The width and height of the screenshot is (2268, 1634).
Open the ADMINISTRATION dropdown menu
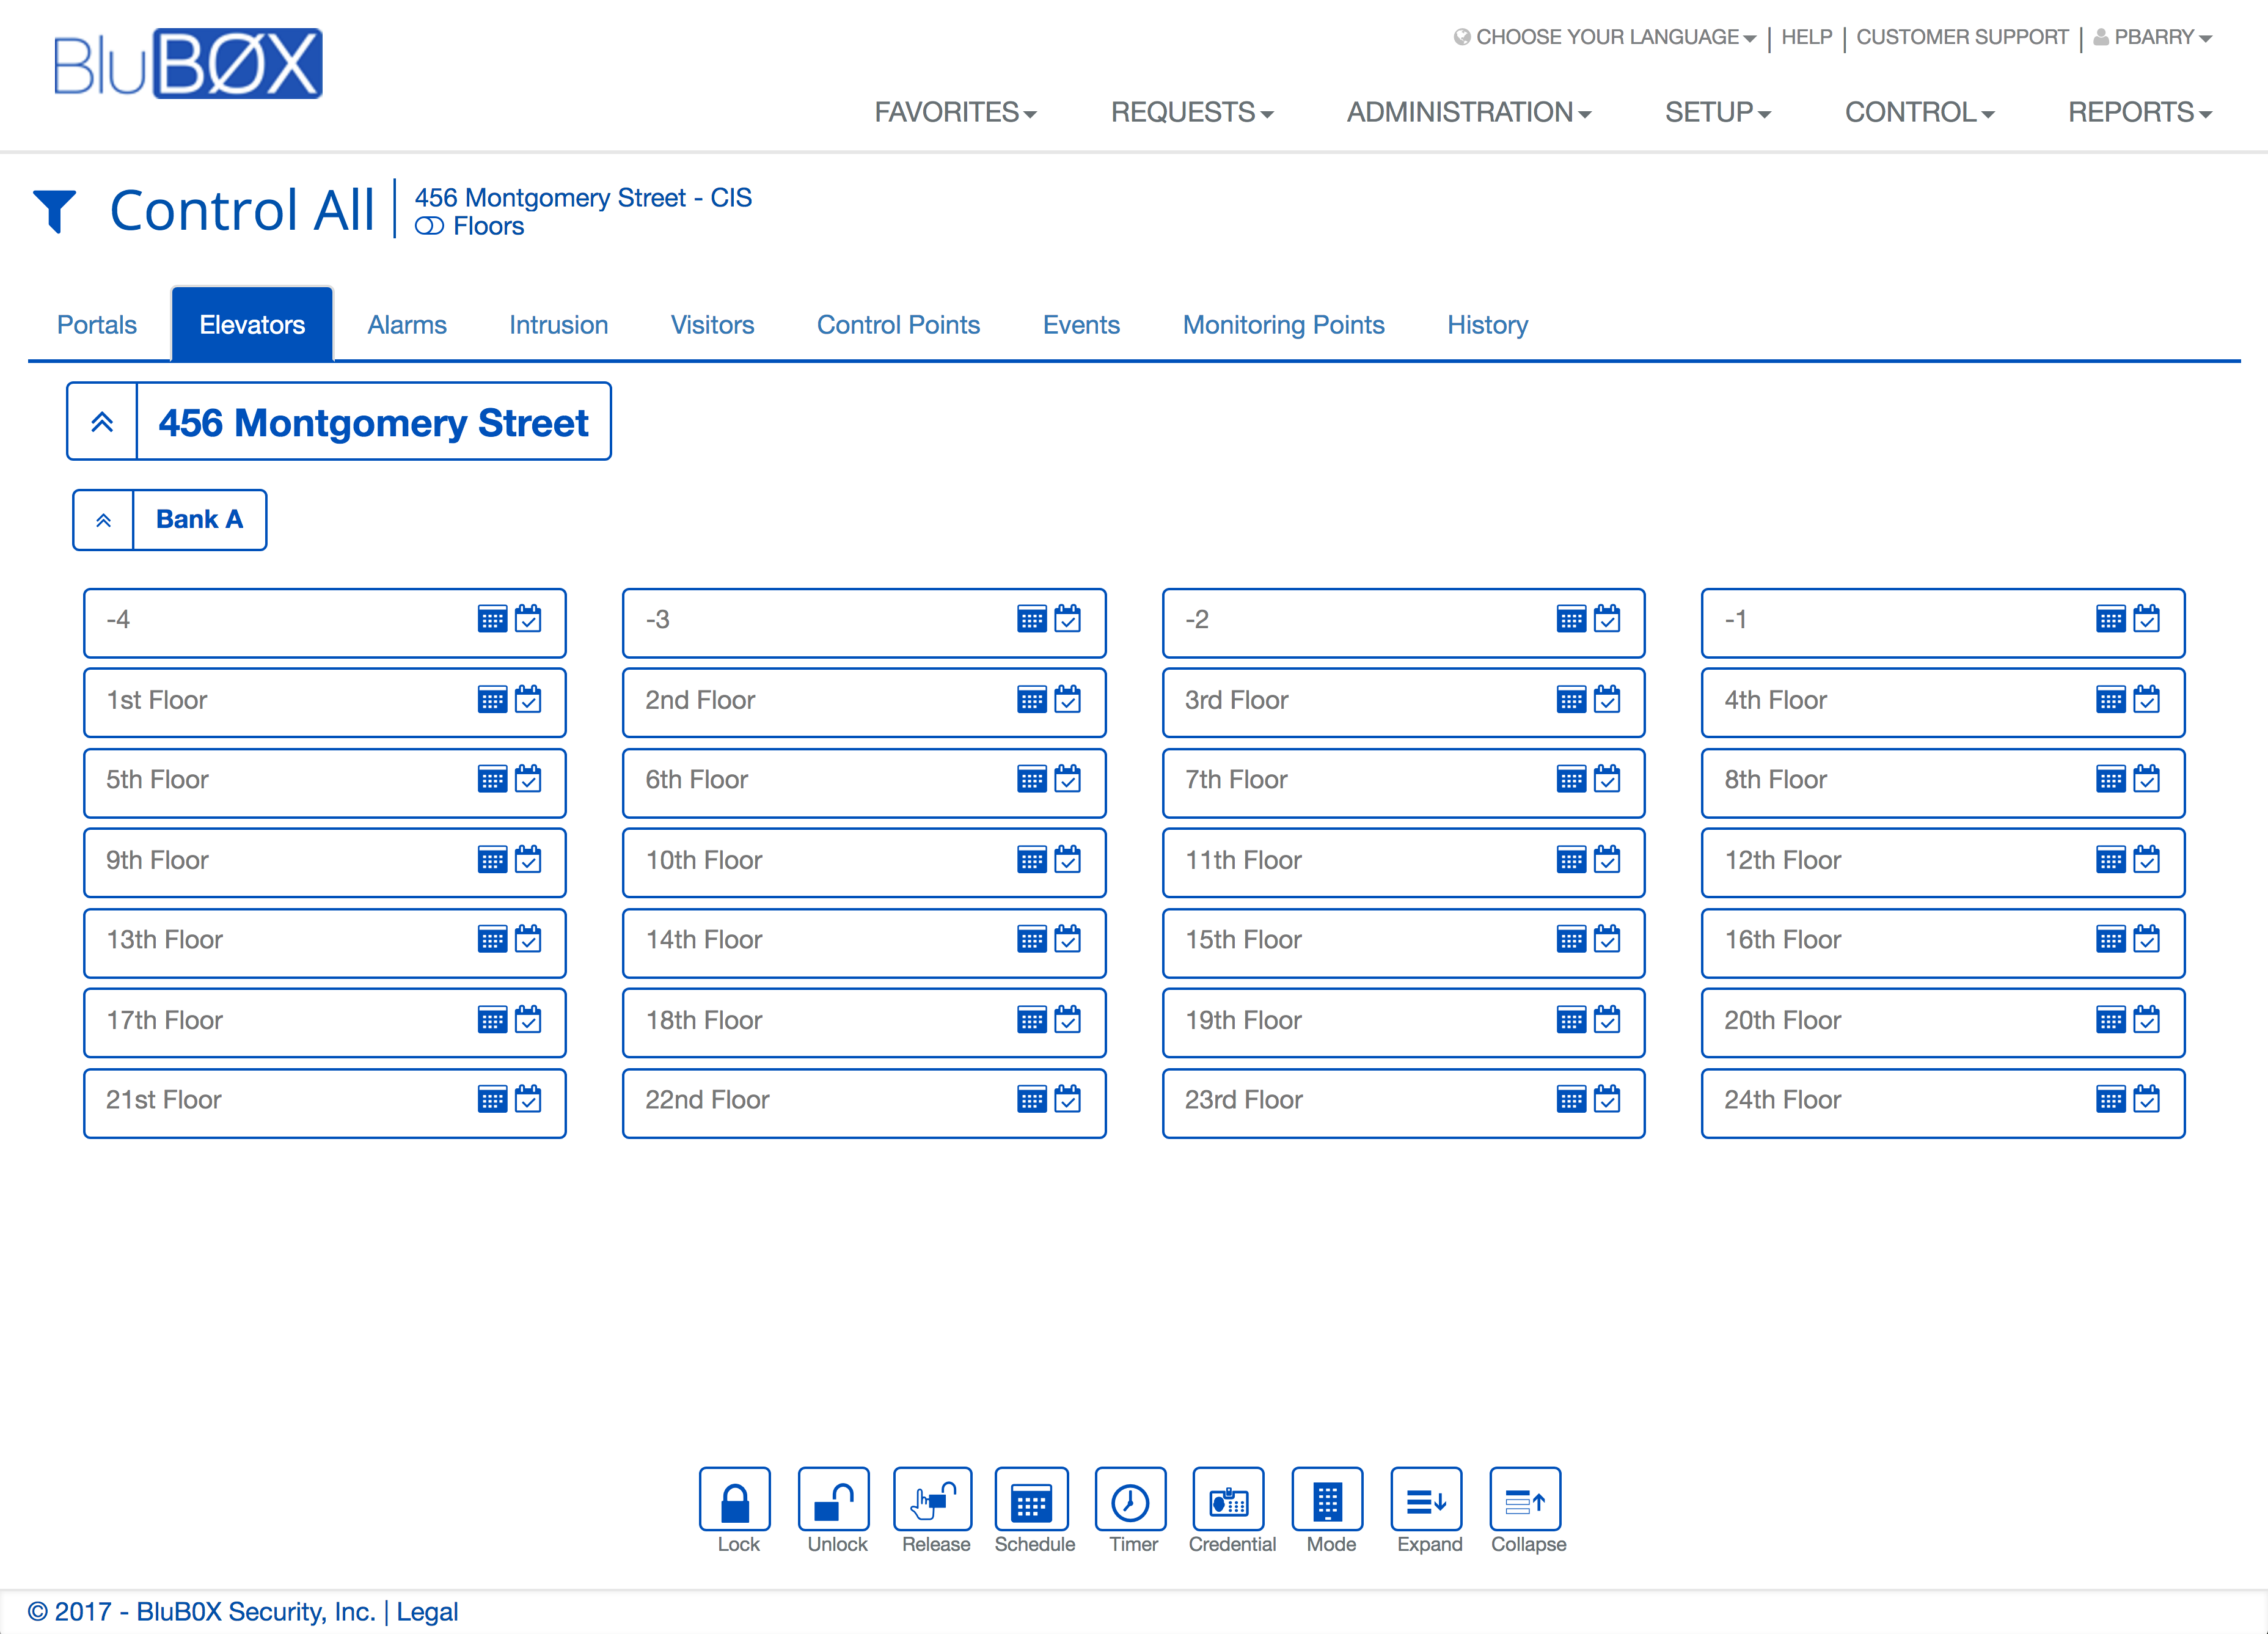(1468, 112)
